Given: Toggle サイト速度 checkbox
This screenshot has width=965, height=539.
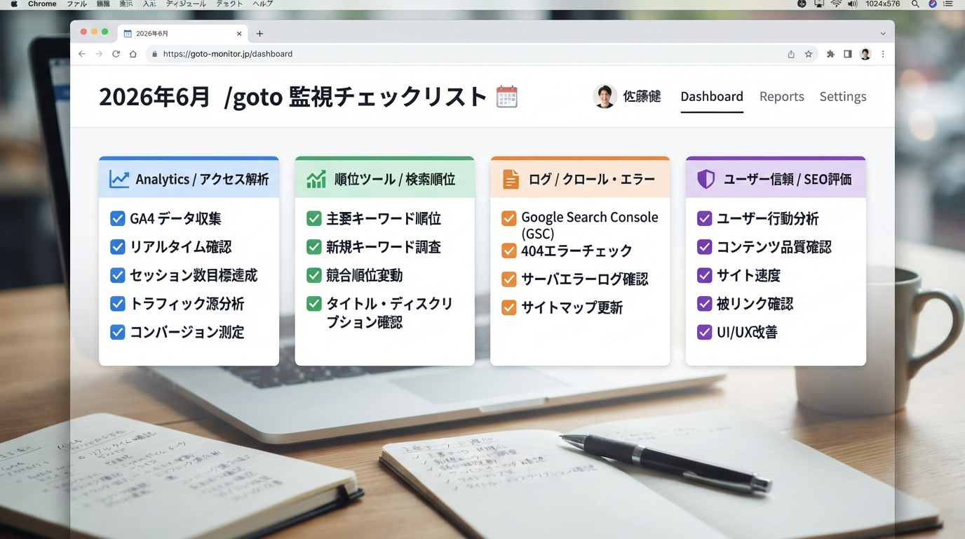Looking at the screenshot, I should [x=705, y=276].
